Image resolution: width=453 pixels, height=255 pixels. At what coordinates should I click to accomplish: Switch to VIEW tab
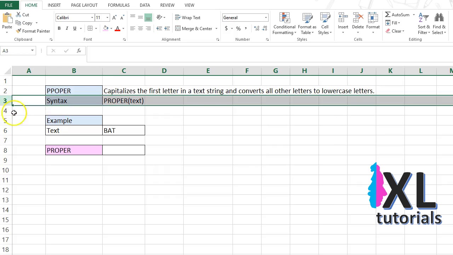click(189, 5)
